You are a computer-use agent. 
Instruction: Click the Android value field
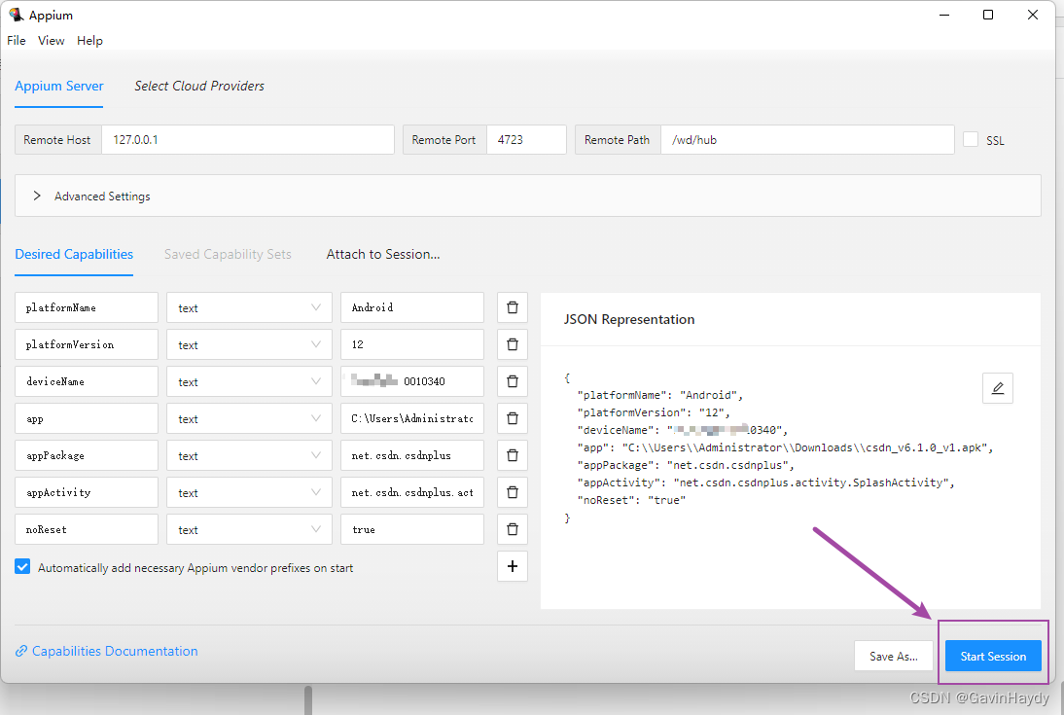tap(412, 307)
